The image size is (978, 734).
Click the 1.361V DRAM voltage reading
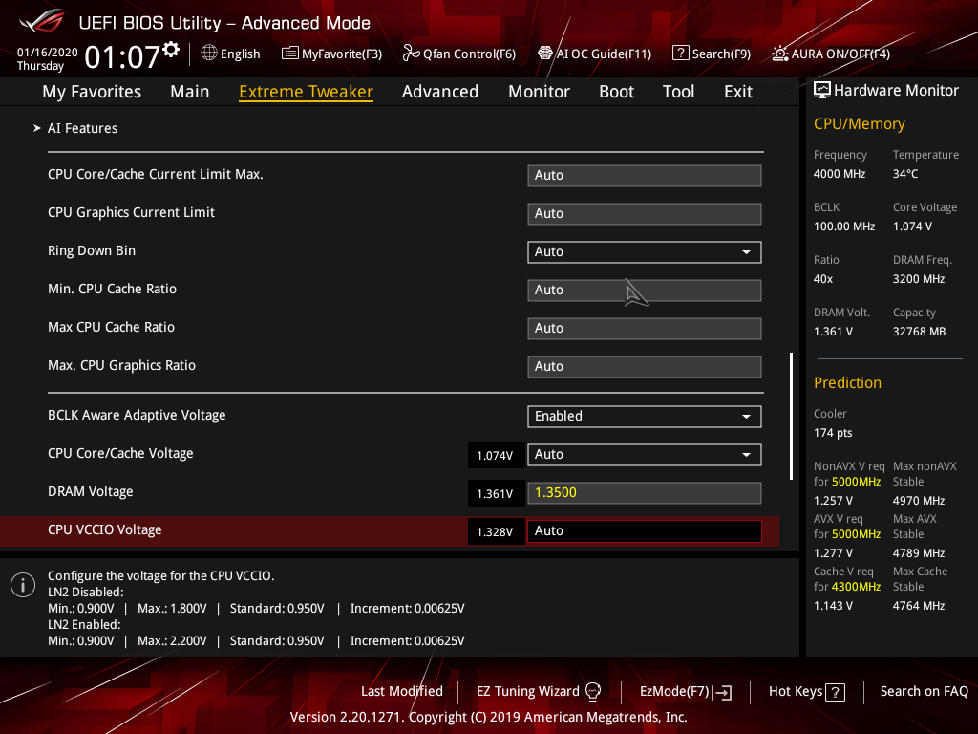click(x=496, y=494)
